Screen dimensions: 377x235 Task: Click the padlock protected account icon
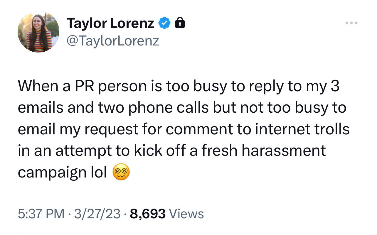[180, 23]
